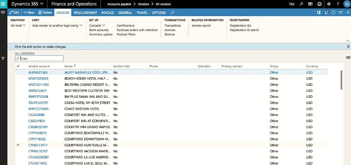The height and width of the screenshot is (165, 351).
Task: Open the help question mark icon
Action: pos(338,4)
